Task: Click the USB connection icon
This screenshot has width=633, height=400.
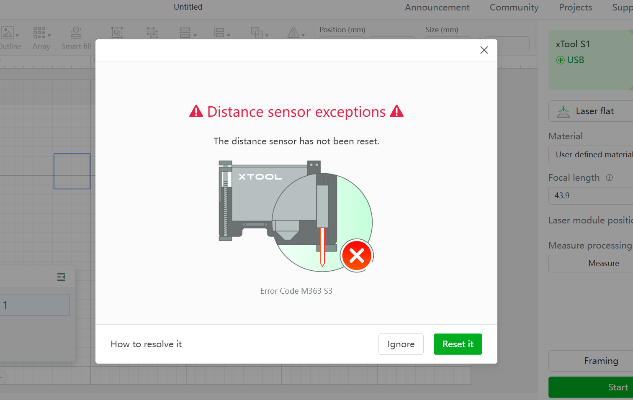Action: coord(560,60)
